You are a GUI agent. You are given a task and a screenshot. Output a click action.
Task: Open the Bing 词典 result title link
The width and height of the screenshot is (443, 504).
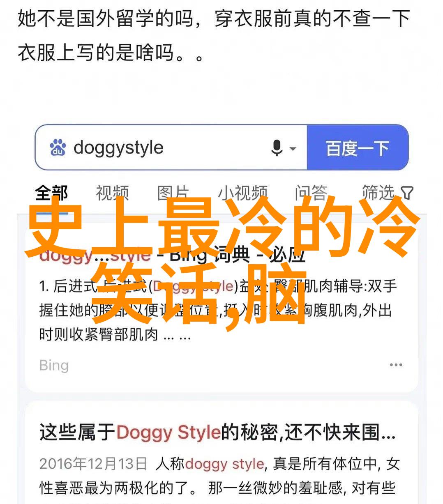172,255
